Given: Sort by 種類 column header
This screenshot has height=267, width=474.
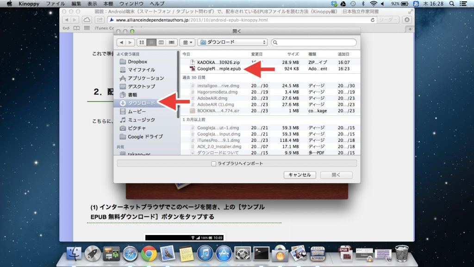Looking at the screenshot, I should [x=312, y=54].
